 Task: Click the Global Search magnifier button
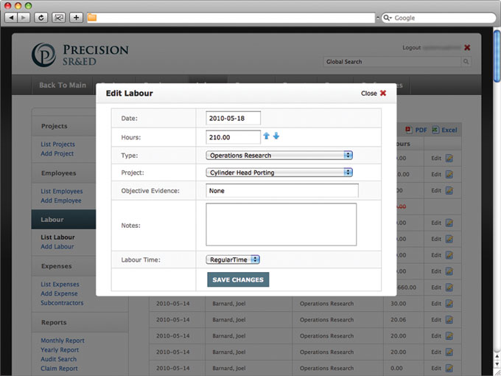click(x=466, y=61)
